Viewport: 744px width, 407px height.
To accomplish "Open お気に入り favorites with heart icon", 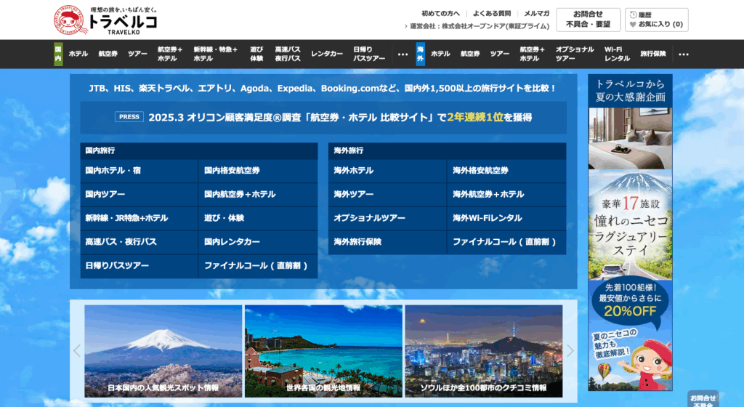I will [x=656, y=24].
